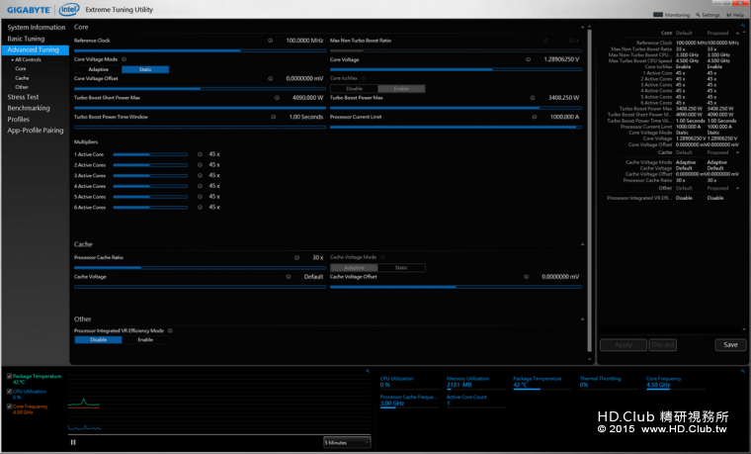Uncheck the CPU Utilization monitor checkbox
The image size is (751, 454).
pos(10,392)
